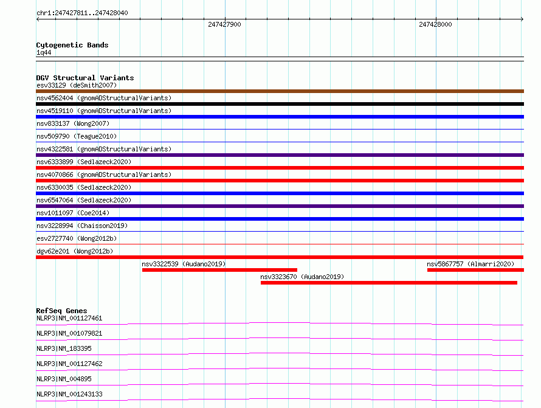Open the nsv4519110 gnomAD structural variant label
The width and height of the screenshot is (541, 408).
(x=103, y=111)
